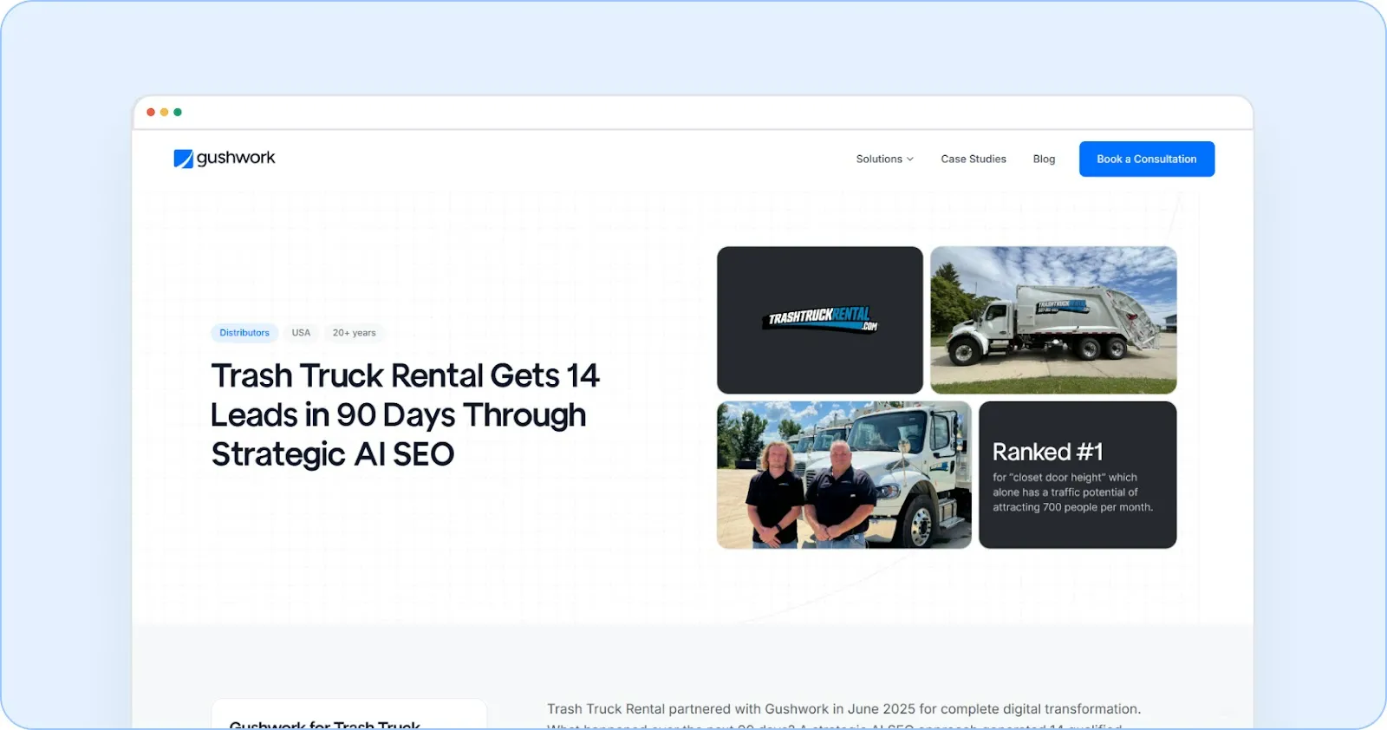Click the Ranked #1 stat card
The height and width of the screenshot is (730, 1387).
point(1078,474)
